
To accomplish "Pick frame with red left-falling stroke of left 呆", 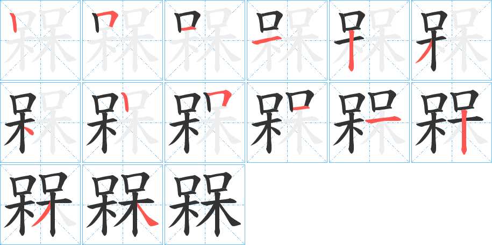I will click(x=452, y=40).
